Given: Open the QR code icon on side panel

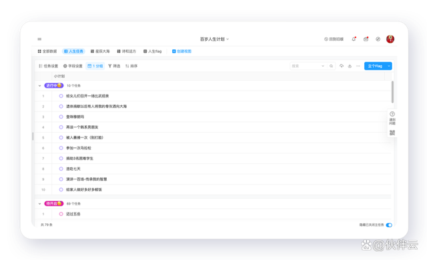Looking at the screenshot, I should [392, 133].
